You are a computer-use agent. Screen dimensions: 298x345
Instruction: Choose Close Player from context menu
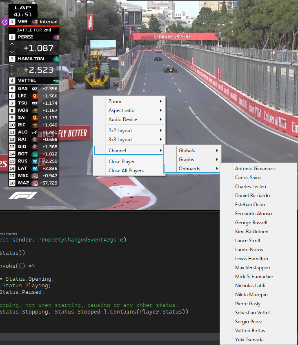(x=129, y=162)
